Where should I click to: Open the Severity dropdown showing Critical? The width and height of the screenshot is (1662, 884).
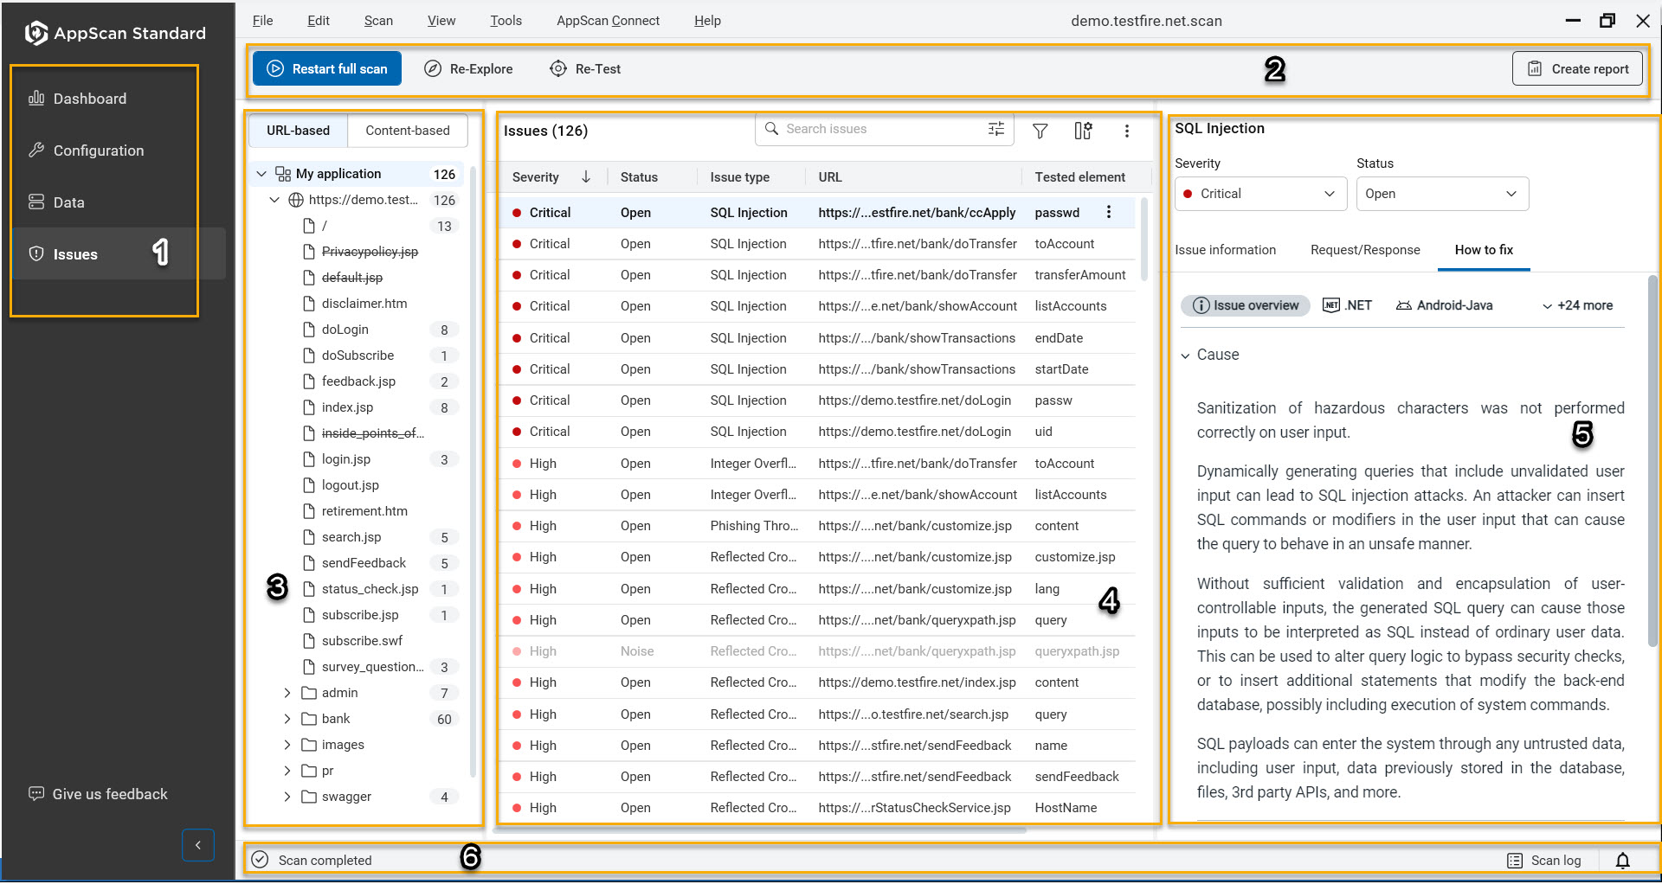pos(1259,193)
